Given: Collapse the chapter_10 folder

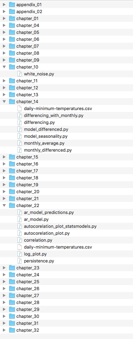Looking at the screenshot, I should tap(4, 67).
